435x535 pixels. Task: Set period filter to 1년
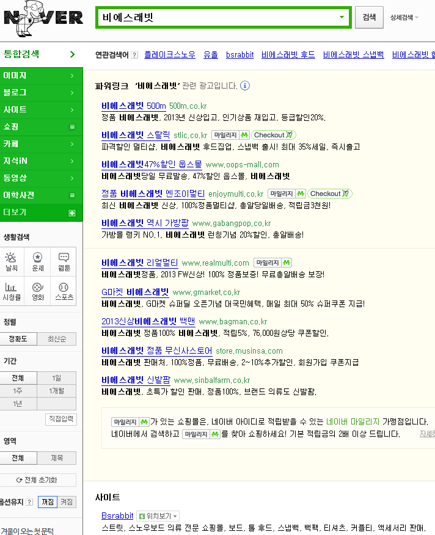18,404
